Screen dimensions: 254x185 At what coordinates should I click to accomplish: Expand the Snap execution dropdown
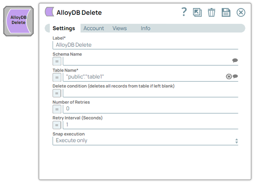point(145,141)
